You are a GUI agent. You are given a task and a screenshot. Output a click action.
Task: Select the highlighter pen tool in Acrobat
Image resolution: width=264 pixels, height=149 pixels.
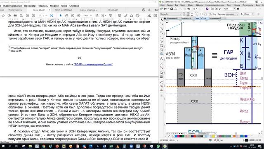125,16
